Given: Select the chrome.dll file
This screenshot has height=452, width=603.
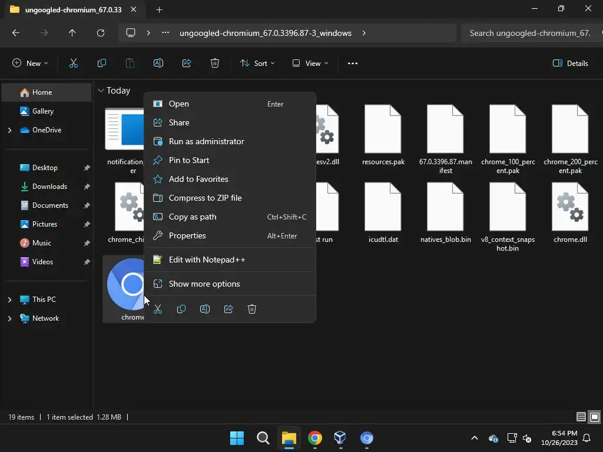Looking at the screenshot, I should [x=570, y=212].
